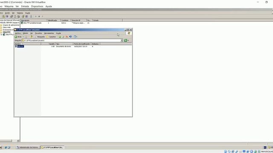This screenshot has height=153, width=273.
Task: Select Grupos de aplicaciones tree node
Action: pyautogui.click(x=11, y=25)
